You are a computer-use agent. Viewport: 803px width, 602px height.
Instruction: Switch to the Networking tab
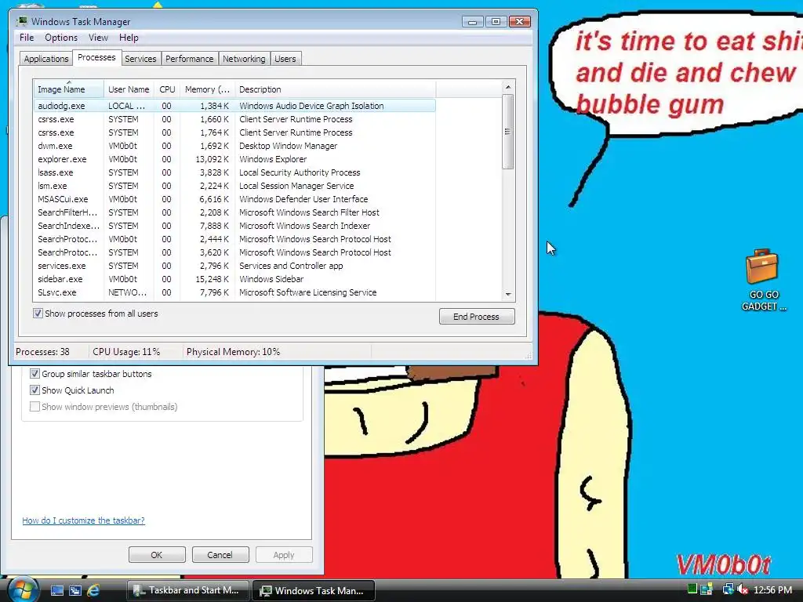244,59
